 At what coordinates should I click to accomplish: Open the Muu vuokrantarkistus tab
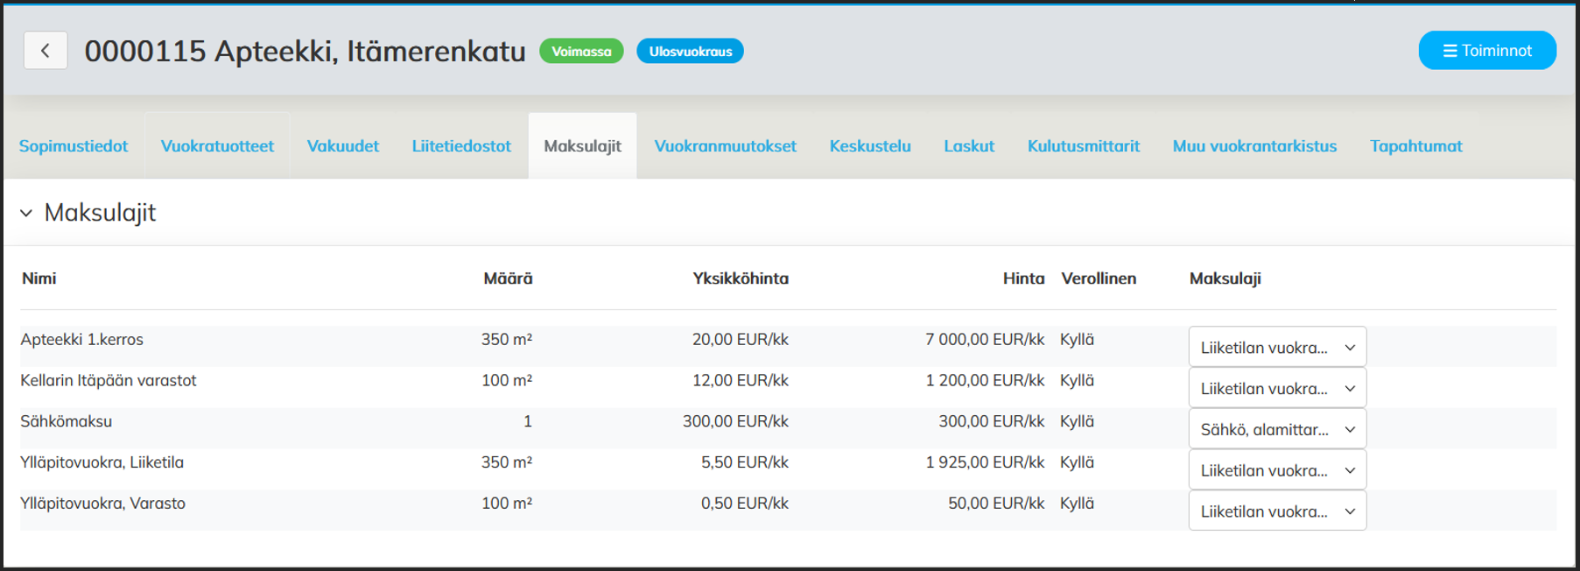[1254, 146]
